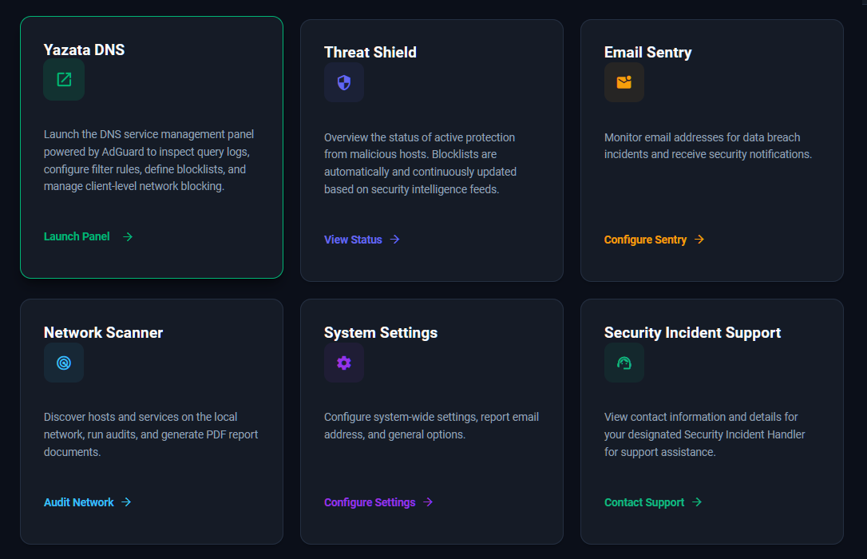Click the Yazata DNS external-link icon
Image resolution: width=867 pixels, height=559 pixels.
64,80
